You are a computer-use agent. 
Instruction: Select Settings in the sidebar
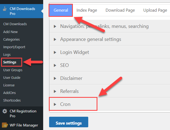pos(10,62)
